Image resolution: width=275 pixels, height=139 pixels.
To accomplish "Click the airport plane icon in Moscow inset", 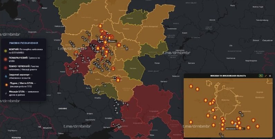I will coord(235,125).
